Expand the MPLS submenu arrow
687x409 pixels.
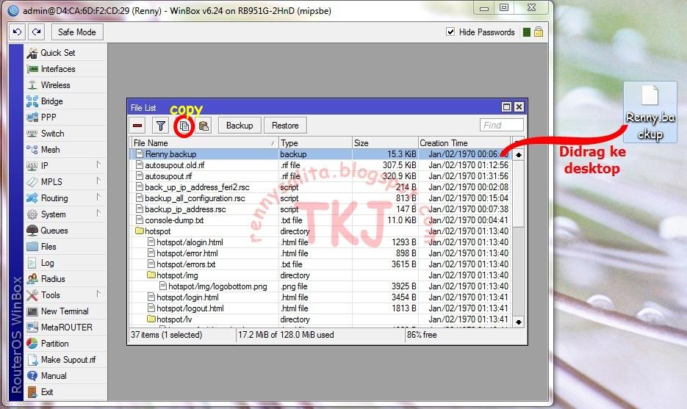pyautogui.click(x=98, y=181)
